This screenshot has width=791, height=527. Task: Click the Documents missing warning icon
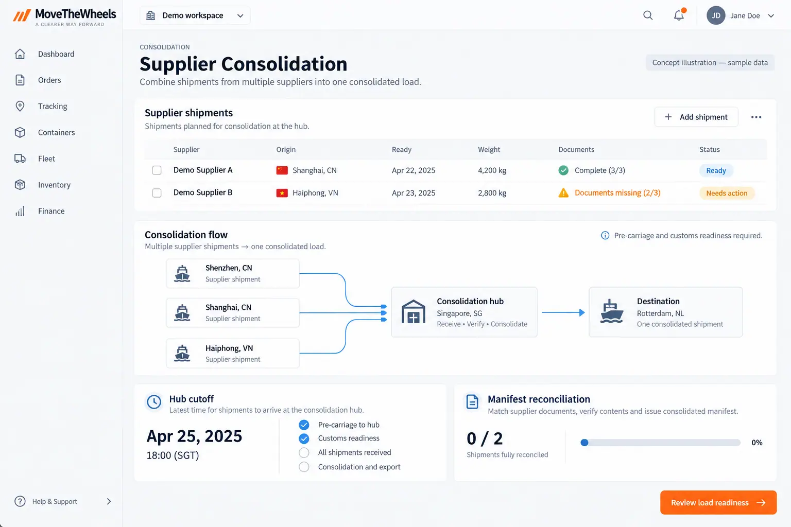[x=564, y=193]
